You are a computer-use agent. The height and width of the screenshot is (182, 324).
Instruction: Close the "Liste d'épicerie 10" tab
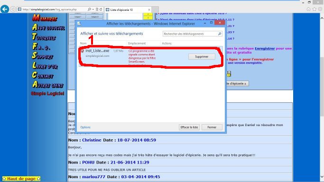tap(149, 9)
